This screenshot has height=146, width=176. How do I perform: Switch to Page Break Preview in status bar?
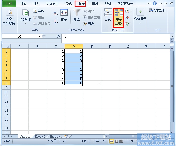click(x=121, y=141)
